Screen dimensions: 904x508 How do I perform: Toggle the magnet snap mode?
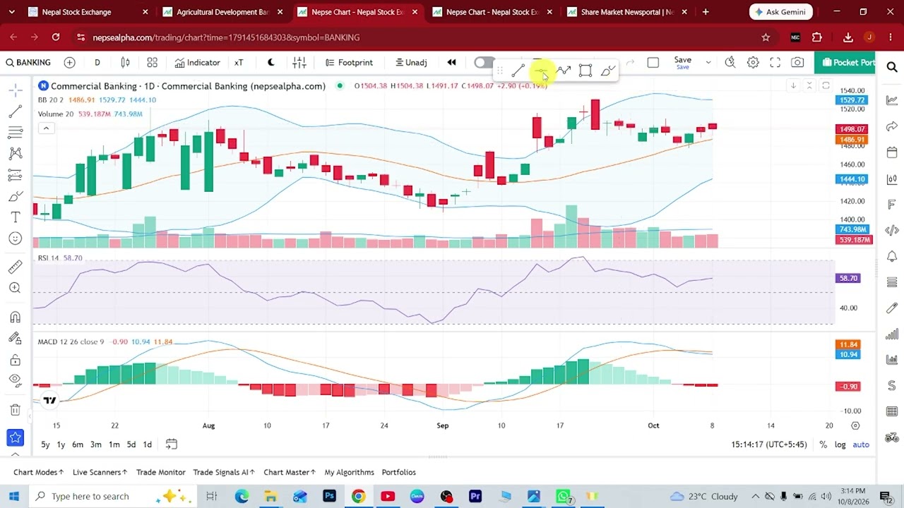15,317
